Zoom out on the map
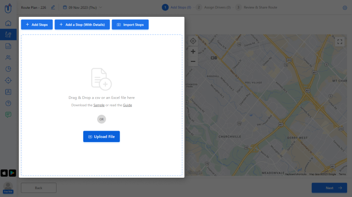Screen dimensions: 352x197 [x=193, y=61]
